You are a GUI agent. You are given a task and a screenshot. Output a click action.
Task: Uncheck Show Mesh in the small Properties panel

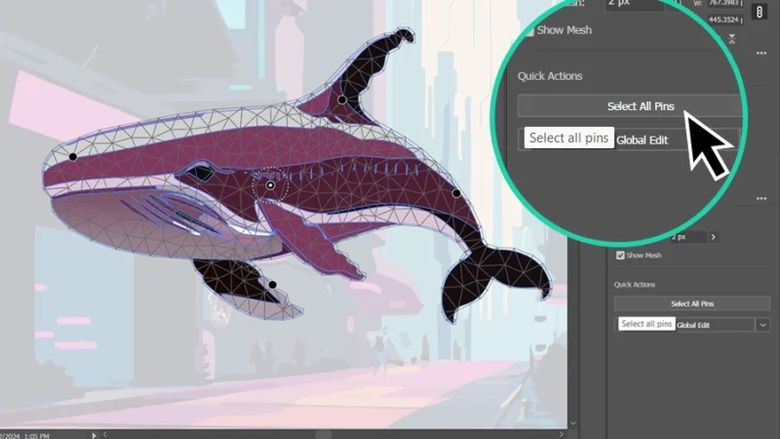click(620, 256)
